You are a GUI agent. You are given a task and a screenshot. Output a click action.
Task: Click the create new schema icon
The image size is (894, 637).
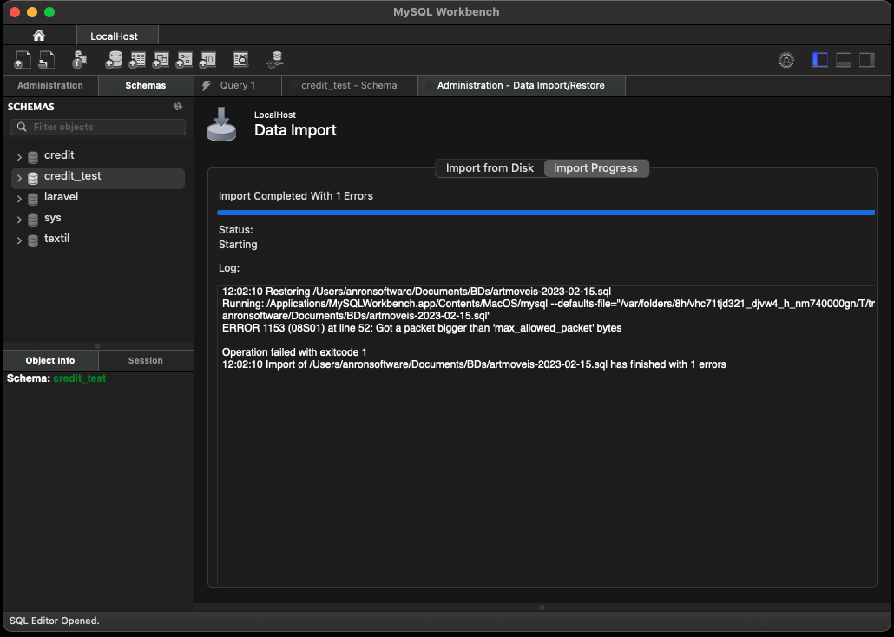[x=114, y=60]
